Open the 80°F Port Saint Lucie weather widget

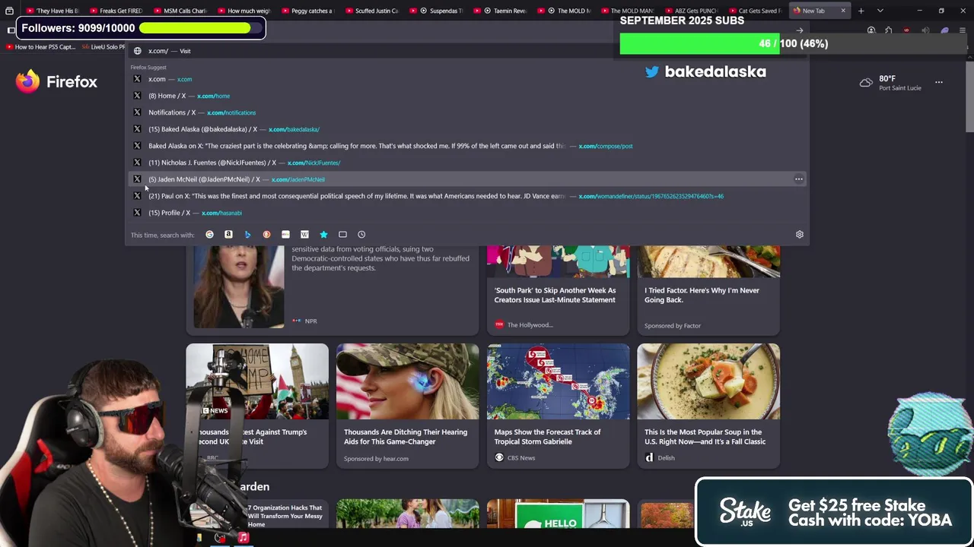pos(890,83)
